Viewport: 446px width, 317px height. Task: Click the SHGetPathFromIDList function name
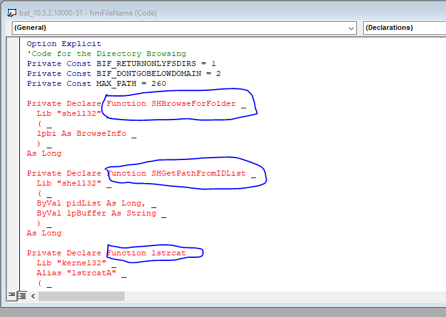pyautogui.click(x=198, y=173)
